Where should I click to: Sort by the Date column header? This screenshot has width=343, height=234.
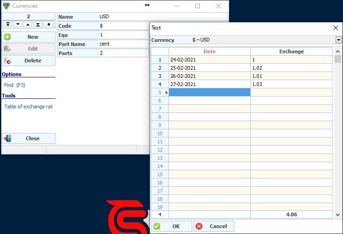(x=209, y=51)
